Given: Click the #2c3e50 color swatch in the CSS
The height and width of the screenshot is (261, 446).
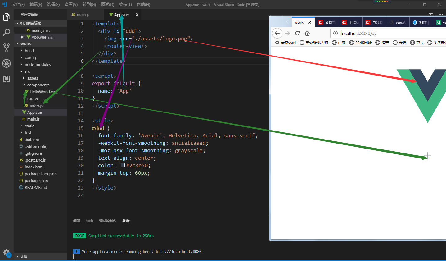Looking at the screenshot, I should 122,165.
